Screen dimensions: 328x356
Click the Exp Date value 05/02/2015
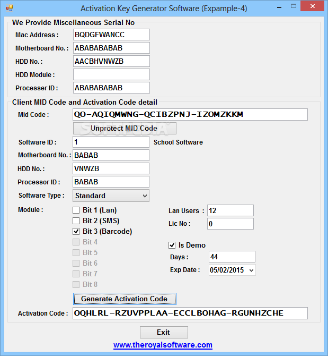[x=227, y=270]
